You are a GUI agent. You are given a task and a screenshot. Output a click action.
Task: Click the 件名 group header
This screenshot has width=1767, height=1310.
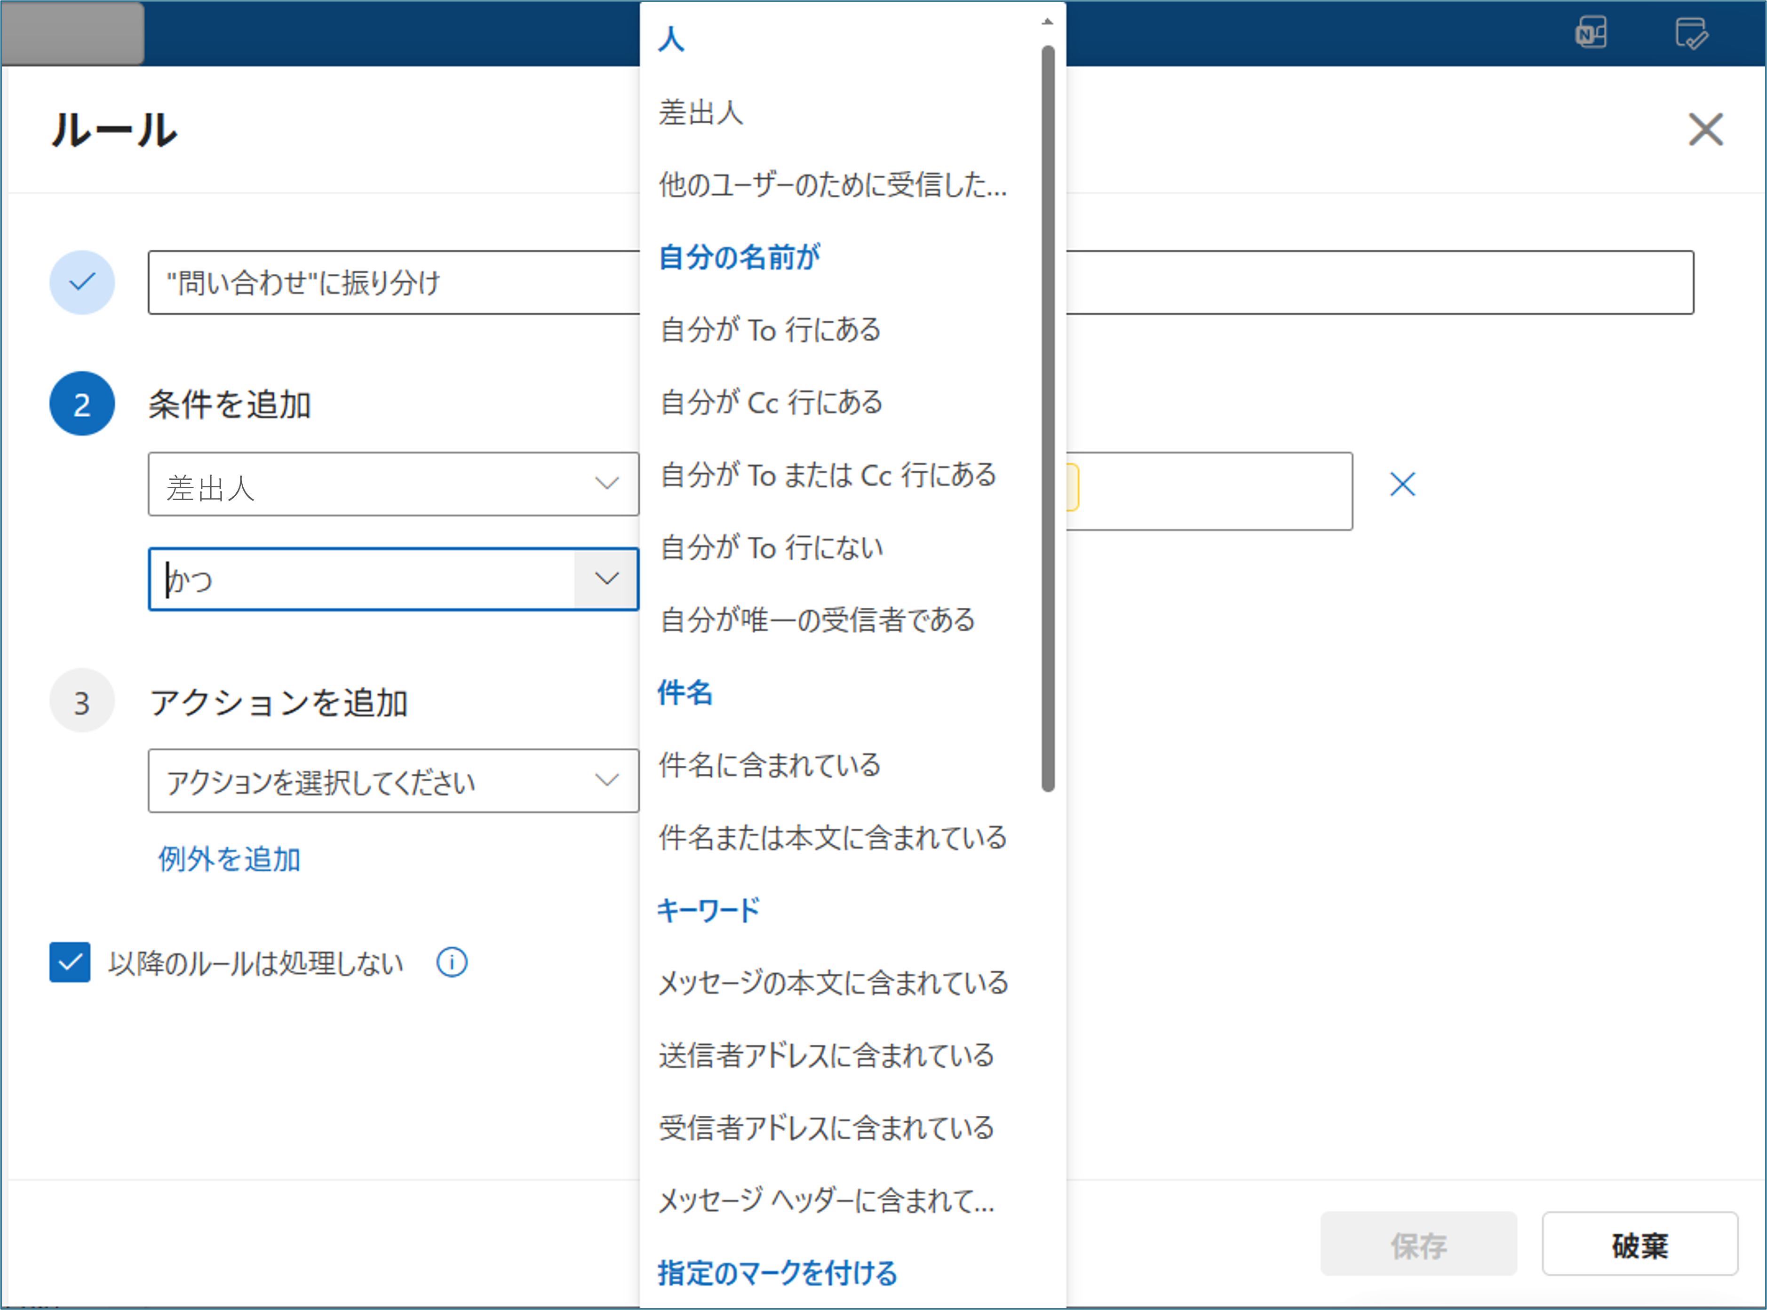click(x=685, y=692)
